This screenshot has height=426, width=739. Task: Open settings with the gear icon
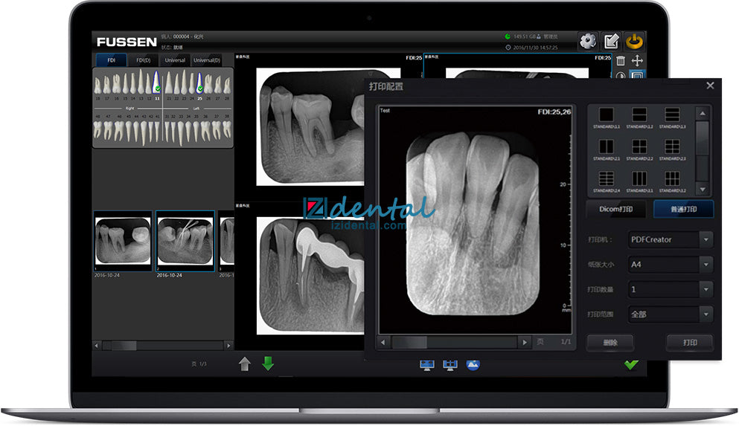click(x=588, y=42)
